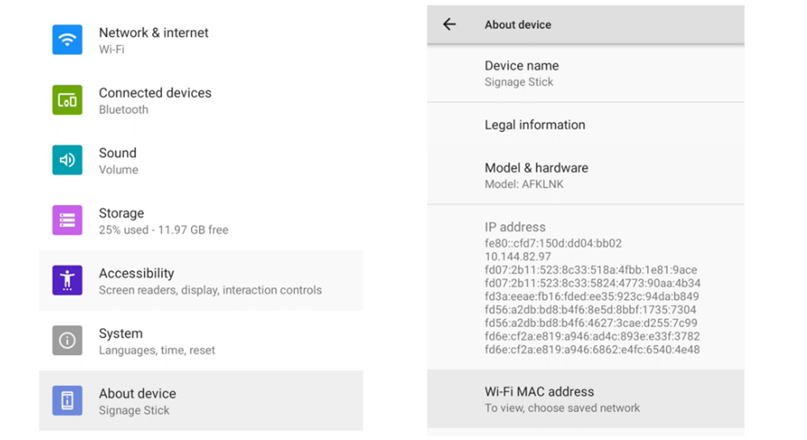
Task: Edit Device name Signage Stick
Action: pyautogui.click(x=584, y=73)
